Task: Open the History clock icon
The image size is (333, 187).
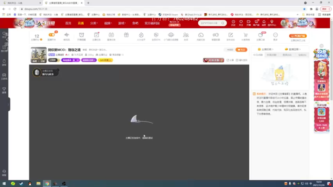Action: pos(233,23)
